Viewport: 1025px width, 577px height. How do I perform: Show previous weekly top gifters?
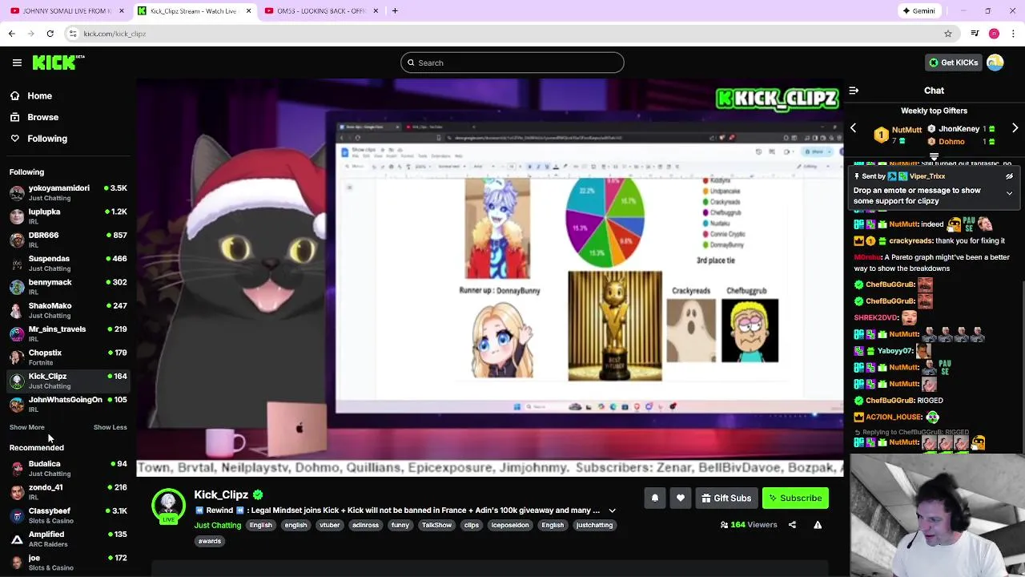tap(853, 128)
